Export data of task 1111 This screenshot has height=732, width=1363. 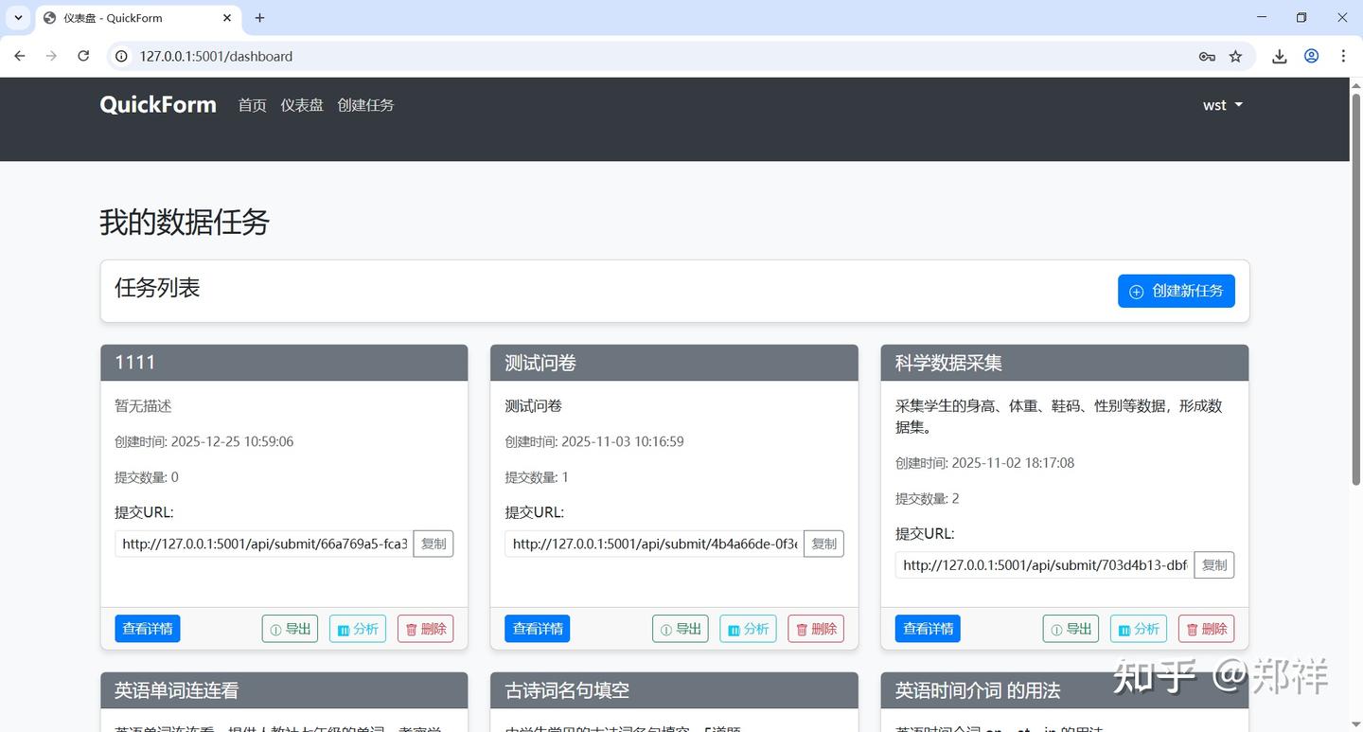point(290,629)
